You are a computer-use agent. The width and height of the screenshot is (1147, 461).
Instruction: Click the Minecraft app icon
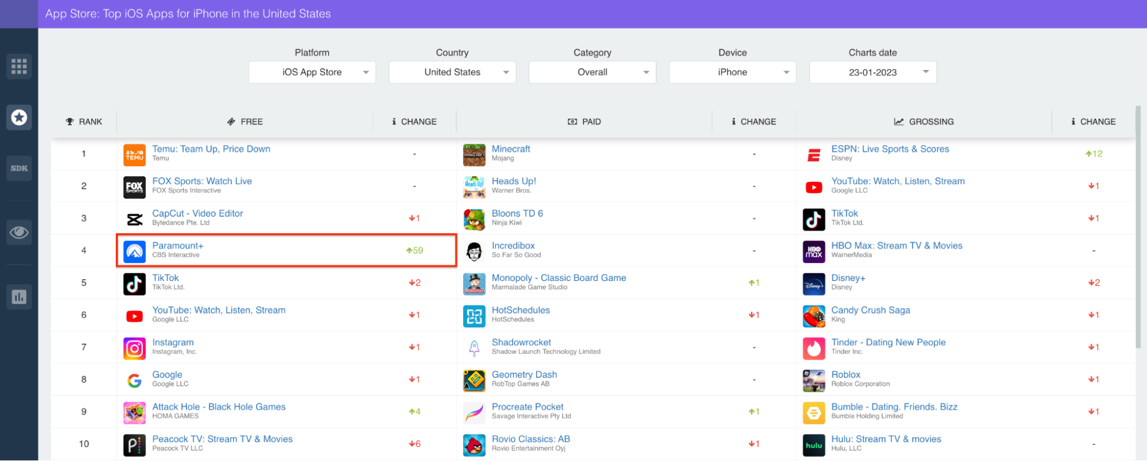[474, 154]
